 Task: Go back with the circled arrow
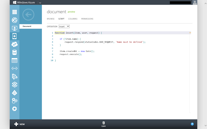(28, 15)
